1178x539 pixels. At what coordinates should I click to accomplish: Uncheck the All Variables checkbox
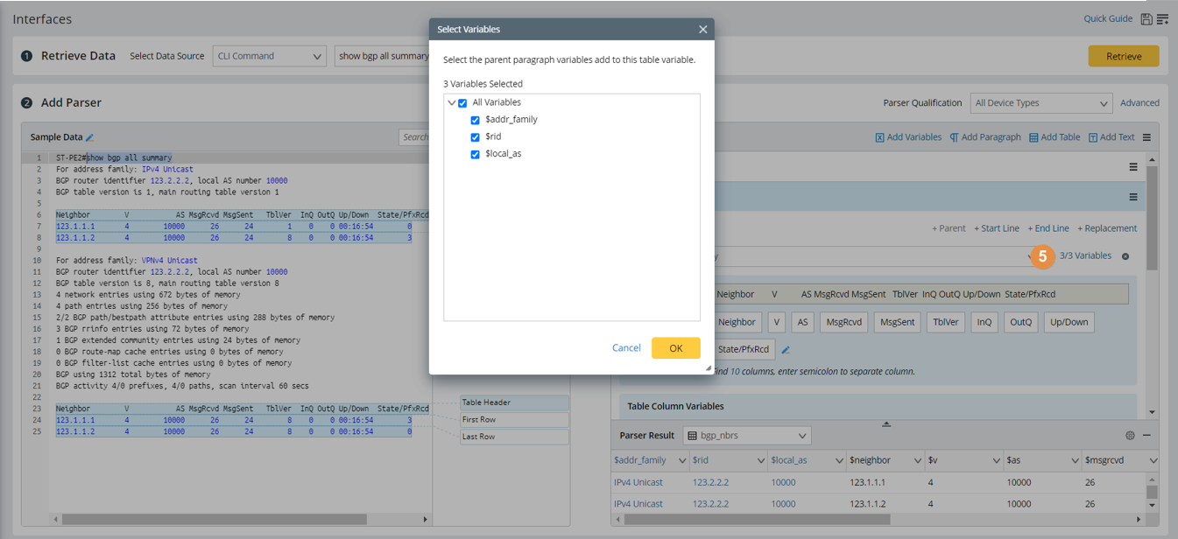point(462,103)
